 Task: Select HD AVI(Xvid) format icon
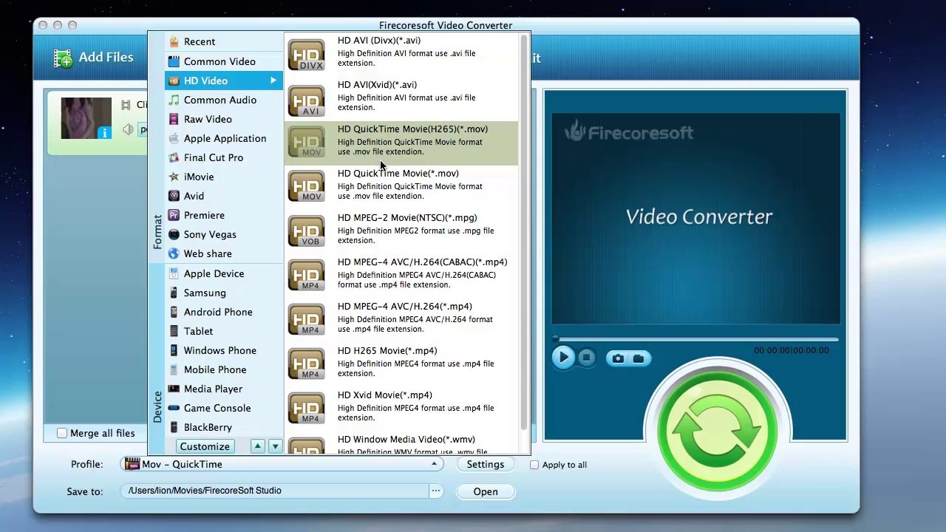coord(306,99)
